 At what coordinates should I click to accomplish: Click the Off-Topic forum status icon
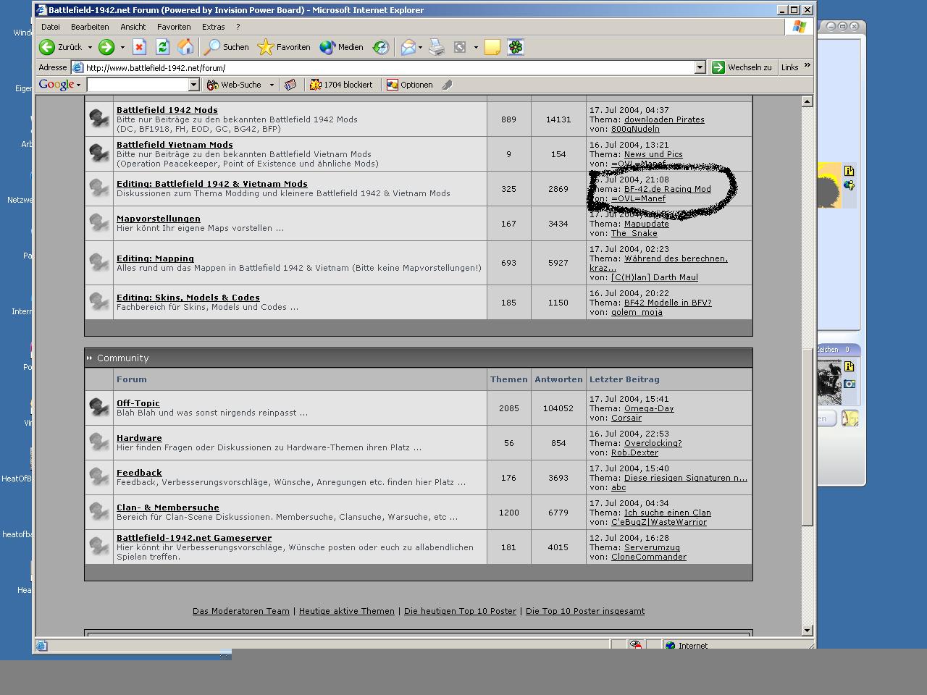[x=99, y=408]
